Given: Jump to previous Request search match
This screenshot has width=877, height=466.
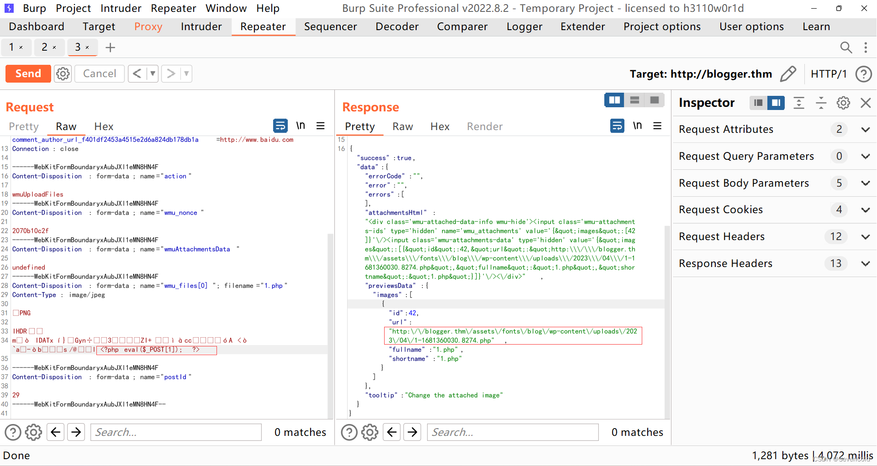Looking at the screenshot, I should click(x=56, y=432).
